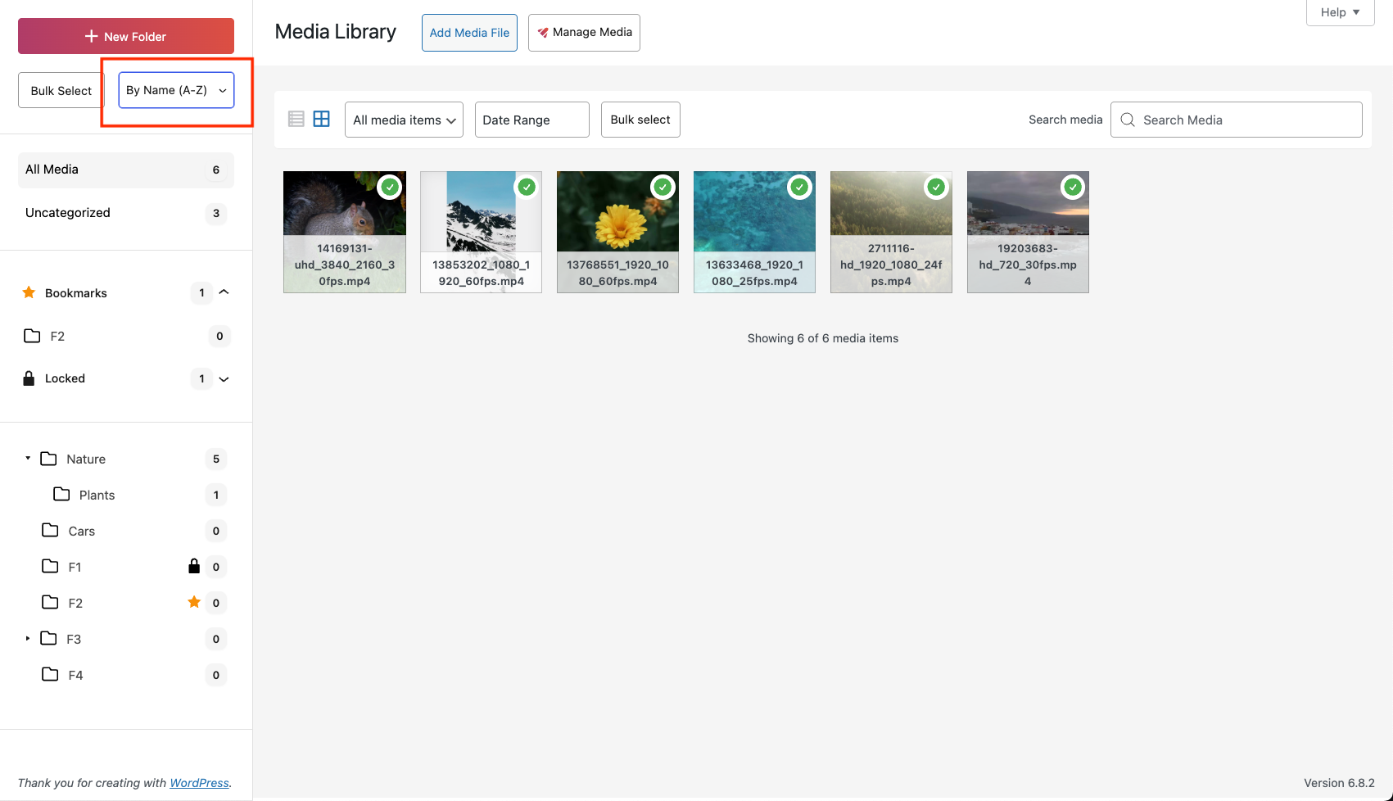The width and height of the screenshot is (1393, 801).
Task: Expand the F3 folder tree
Action: tap(28, 638)
